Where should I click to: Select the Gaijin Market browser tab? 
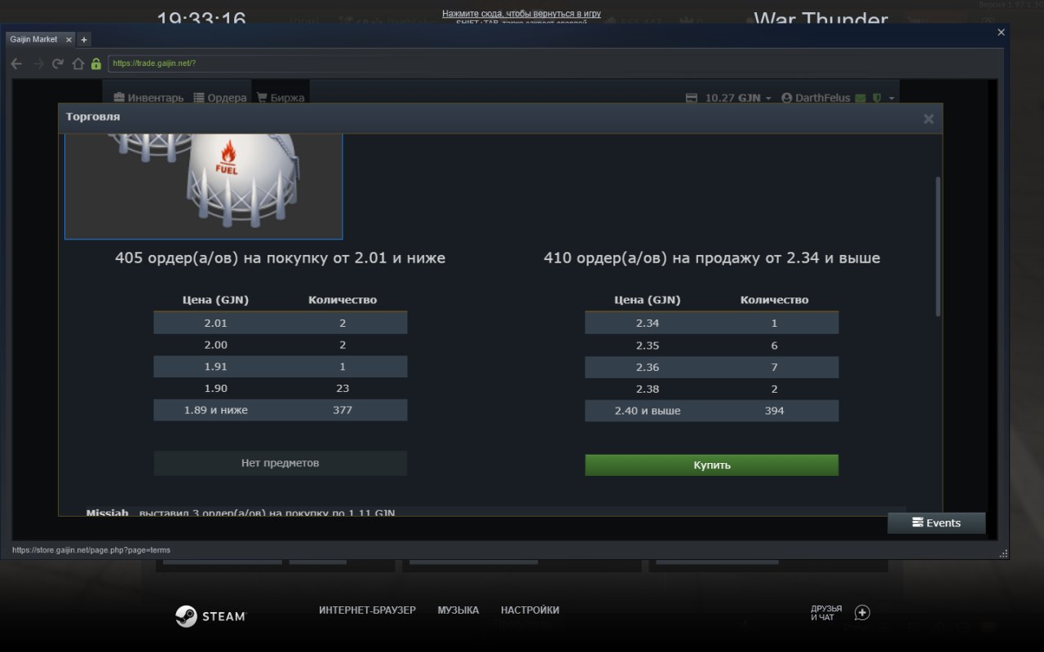pyautogui.click(x=41, y=39)
